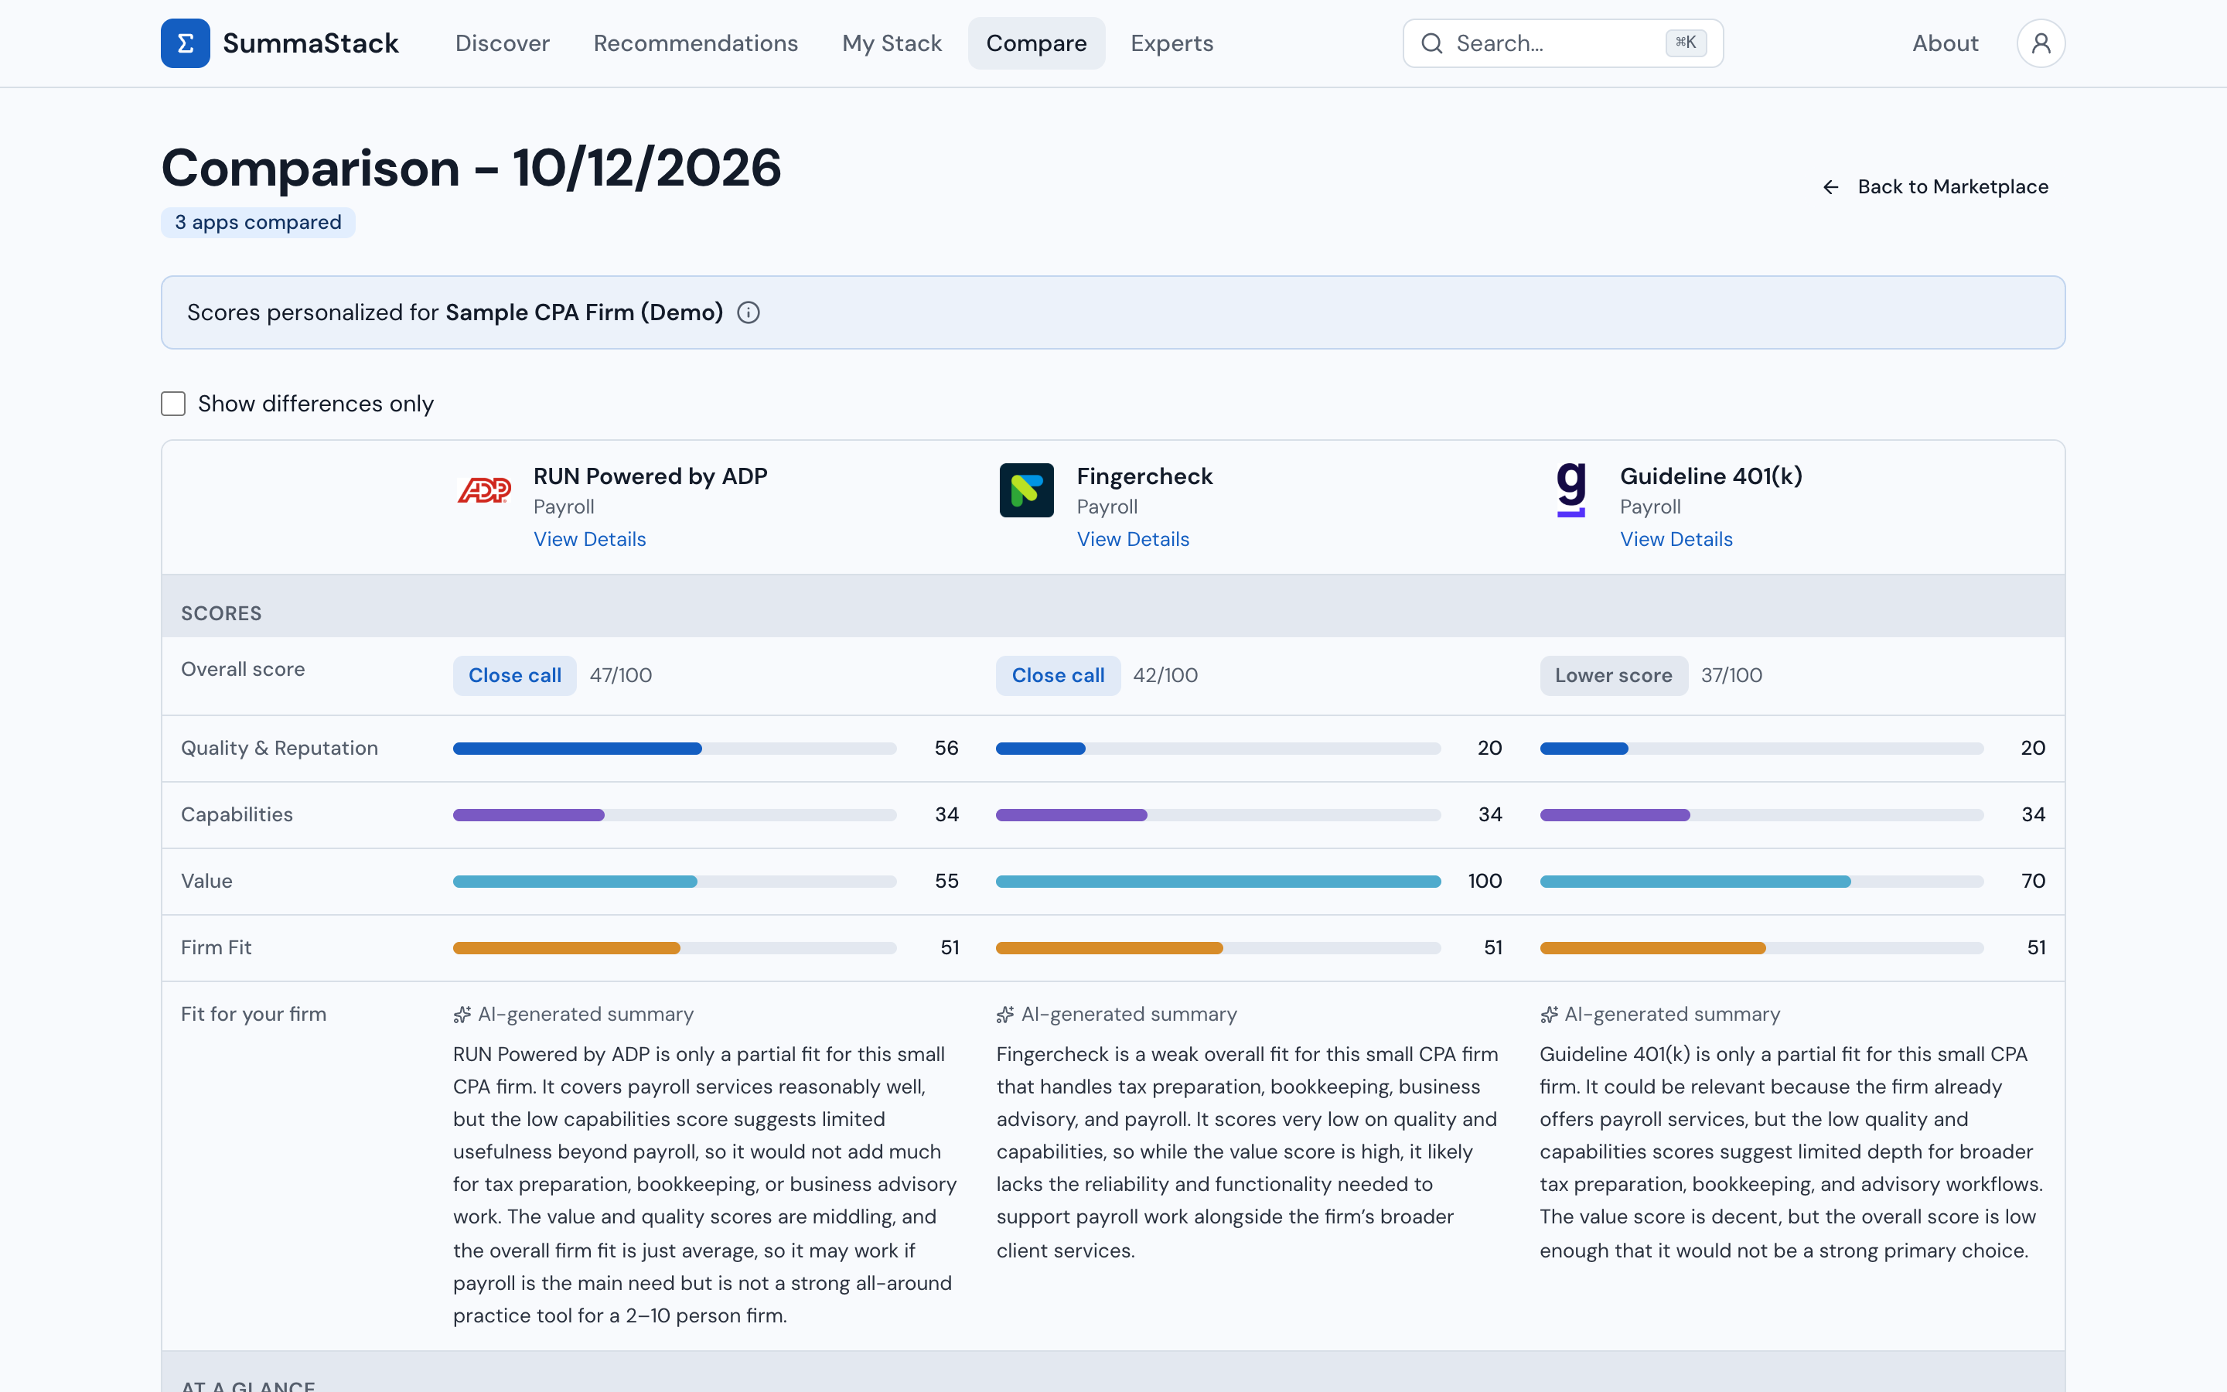This screenshot has height=1392, width=2227.
Task: Click the Value bar for Fingercheck
Action: click(x=1217, y=882)
